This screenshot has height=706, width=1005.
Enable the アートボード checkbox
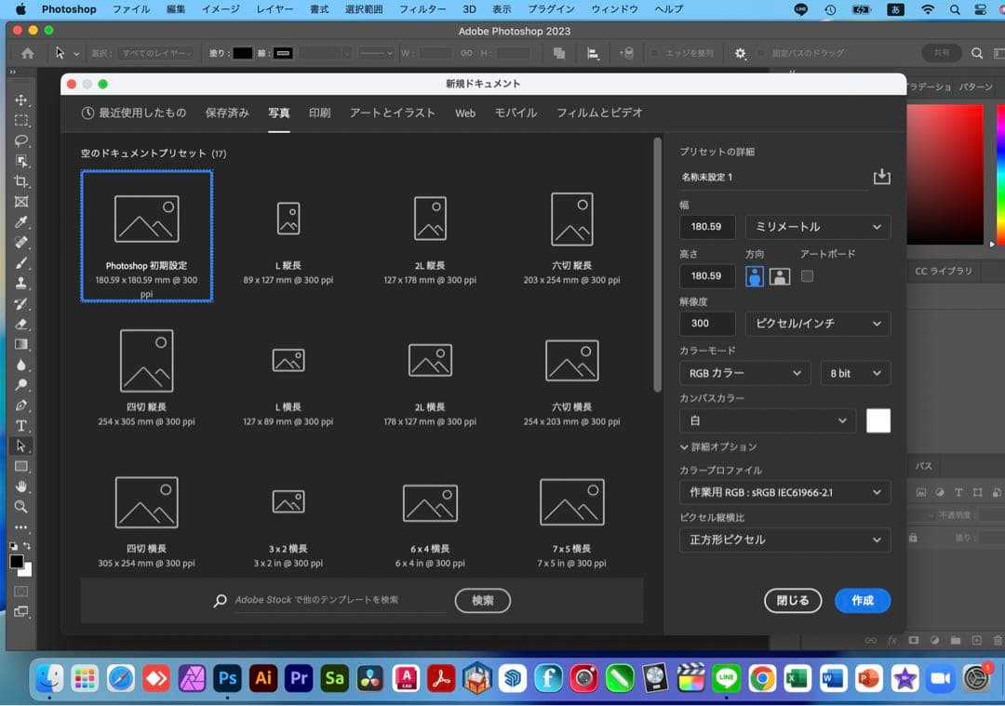[x=808, y=276]
